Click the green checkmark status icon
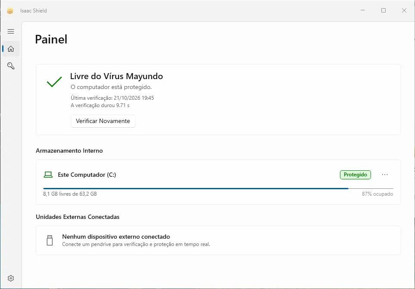This screenshot has width=415, height=289. click(54, 82)
